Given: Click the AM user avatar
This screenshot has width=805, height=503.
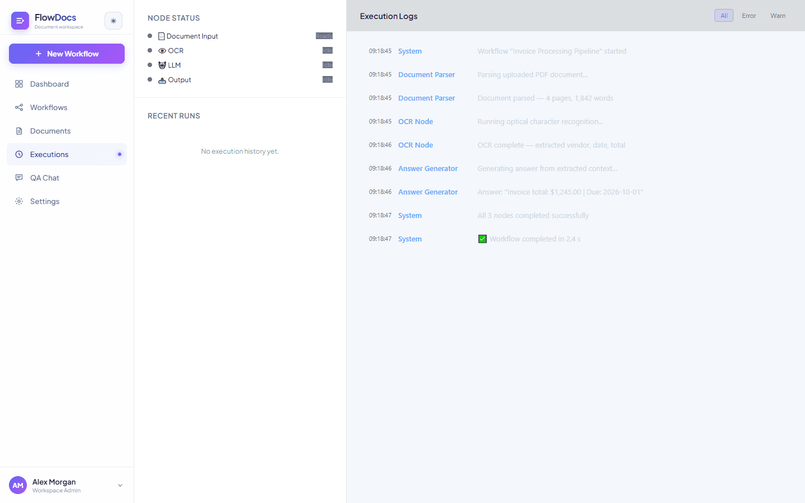Looking at the screenshot, I should pos(18,485).
